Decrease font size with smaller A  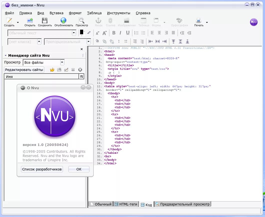click(x=97, y=33)
